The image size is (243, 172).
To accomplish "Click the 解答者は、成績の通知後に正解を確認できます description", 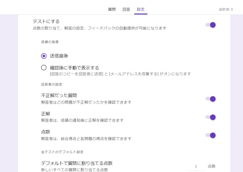I will coord(82,120).
